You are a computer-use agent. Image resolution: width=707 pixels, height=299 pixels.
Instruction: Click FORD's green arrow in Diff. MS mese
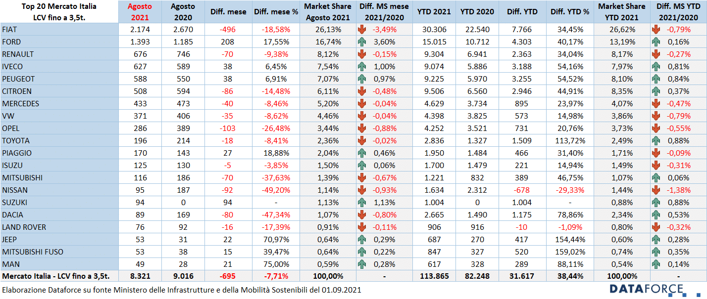[362, 42]
